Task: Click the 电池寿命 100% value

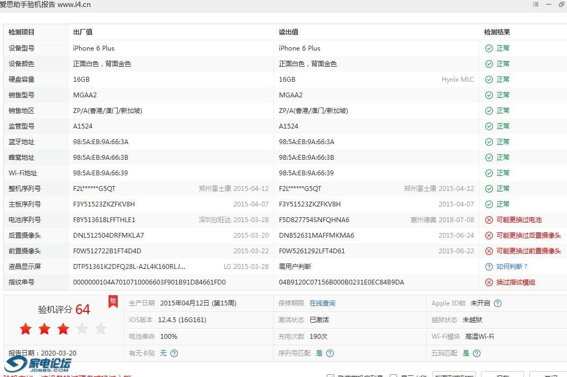Action: pos(169,337)
